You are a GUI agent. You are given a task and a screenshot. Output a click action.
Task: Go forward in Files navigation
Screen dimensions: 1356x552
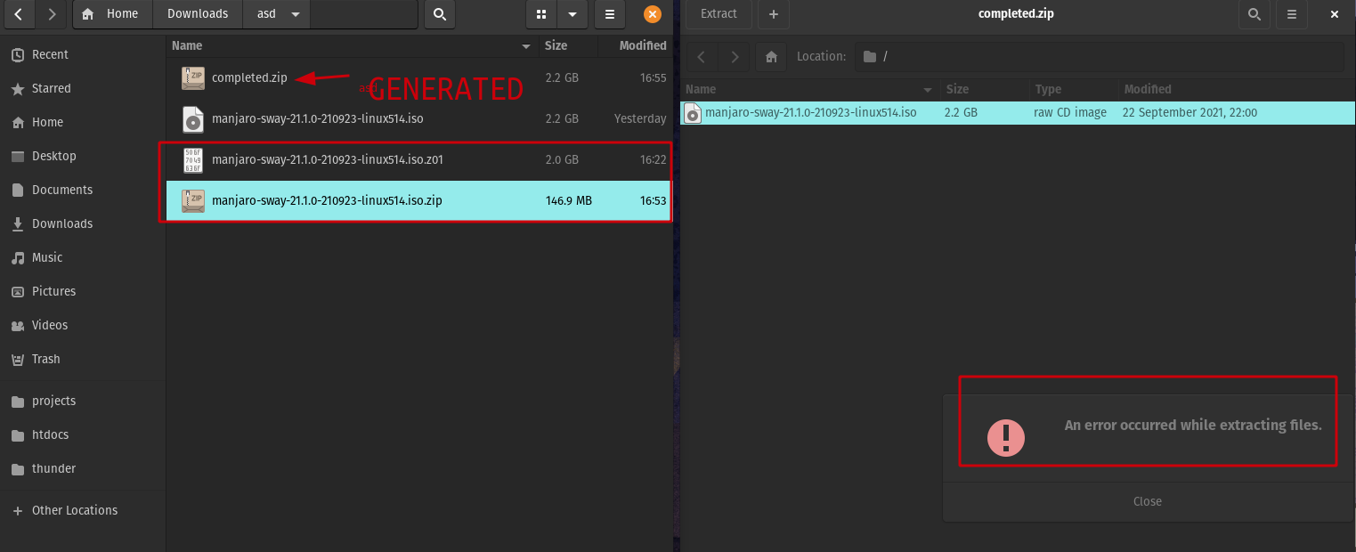click(x=52, y=13)
